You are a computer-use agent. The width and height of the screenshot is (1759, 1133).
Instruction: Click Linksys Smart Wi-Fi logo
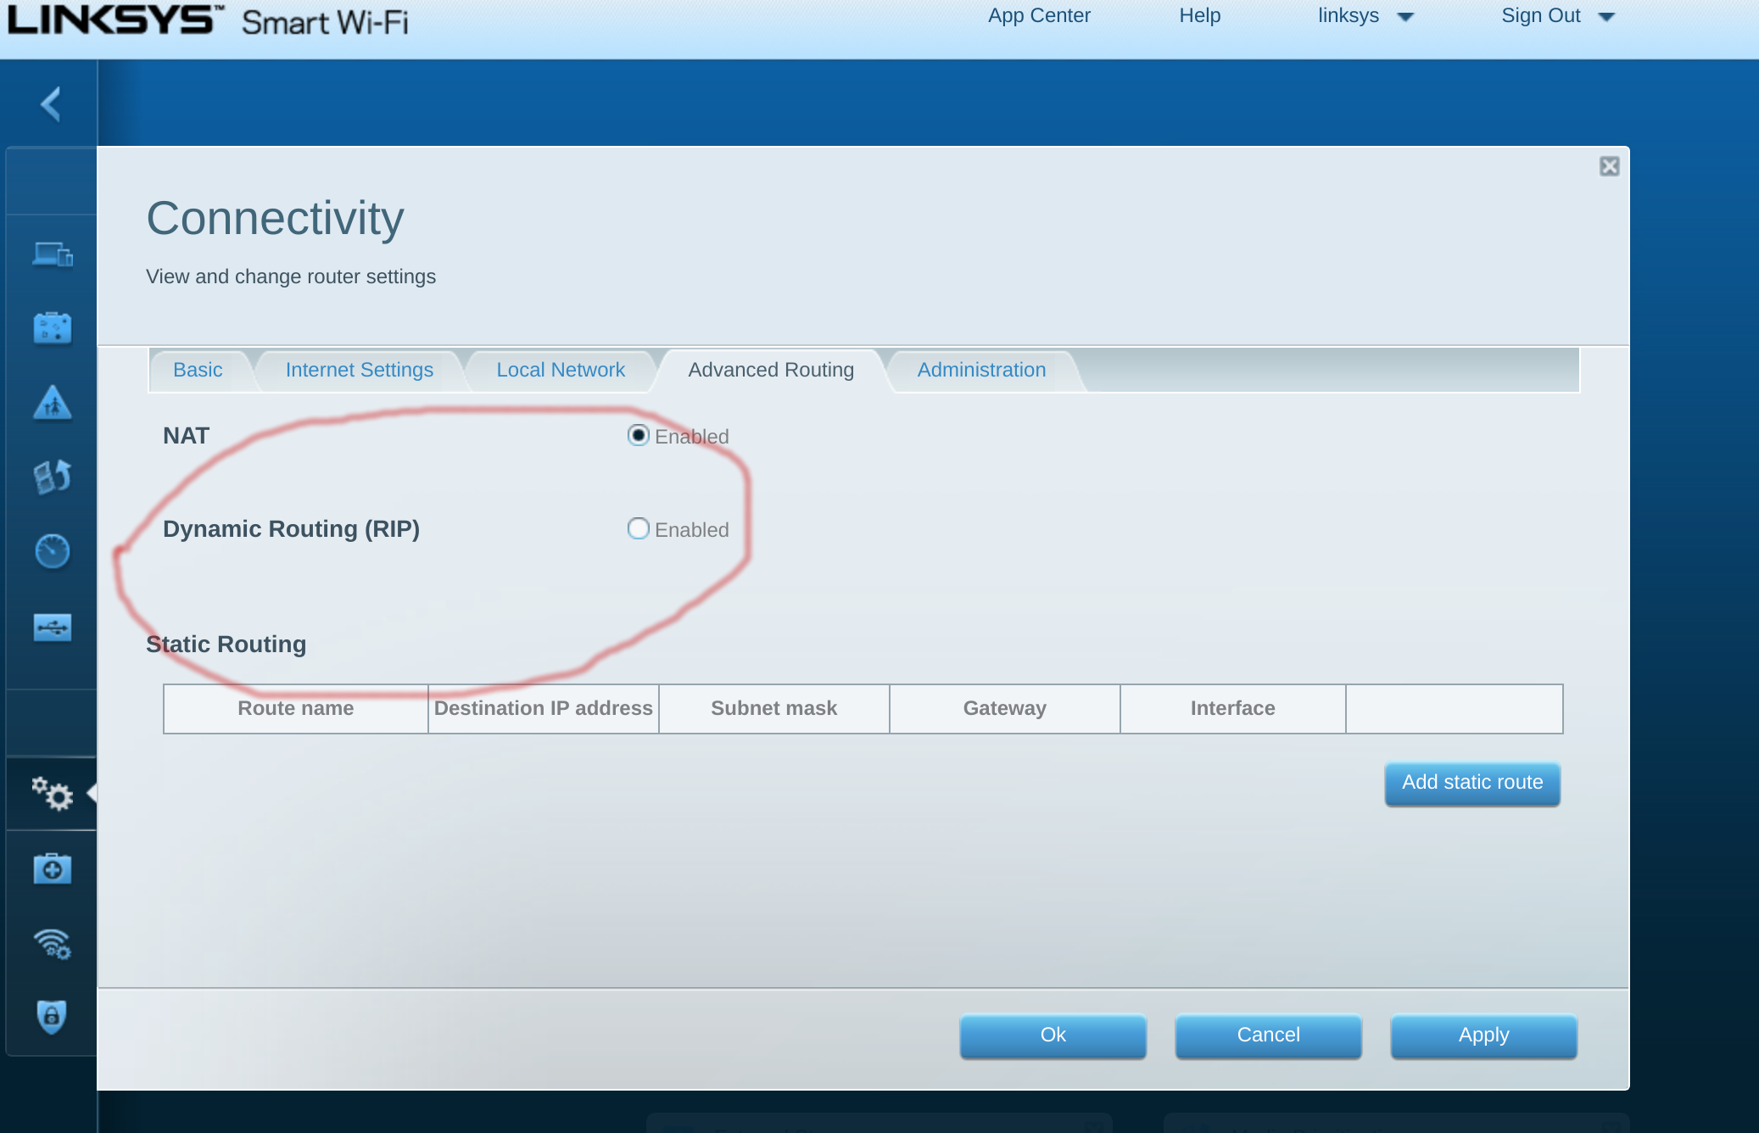(208, 20)
